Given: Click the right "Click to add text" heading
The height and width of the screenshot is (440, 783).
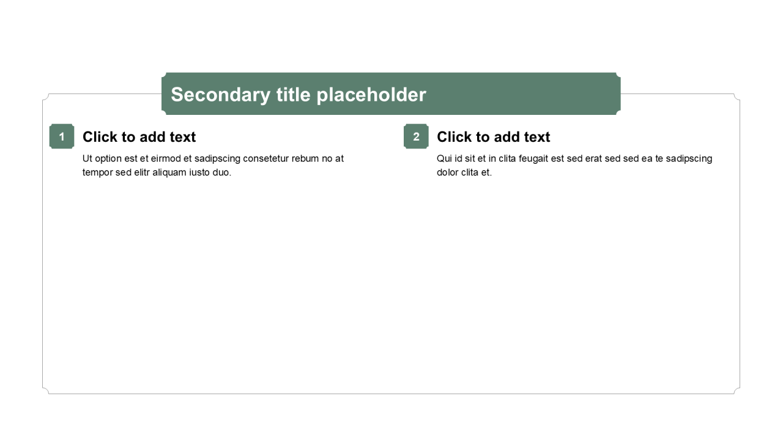Looking at the screenshot, I should (493, 137).
